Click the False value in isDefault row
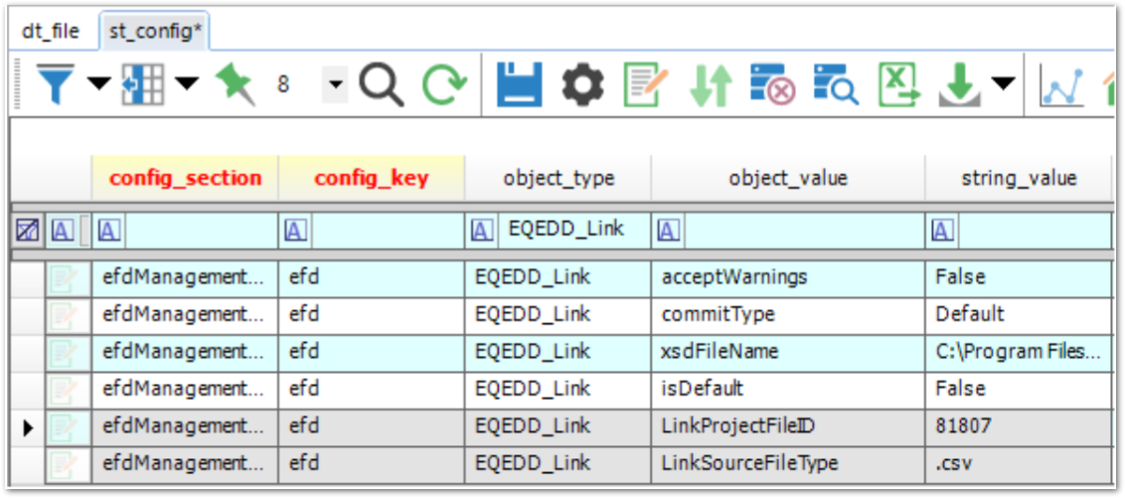The image size is (1125, 498). 1019,391
